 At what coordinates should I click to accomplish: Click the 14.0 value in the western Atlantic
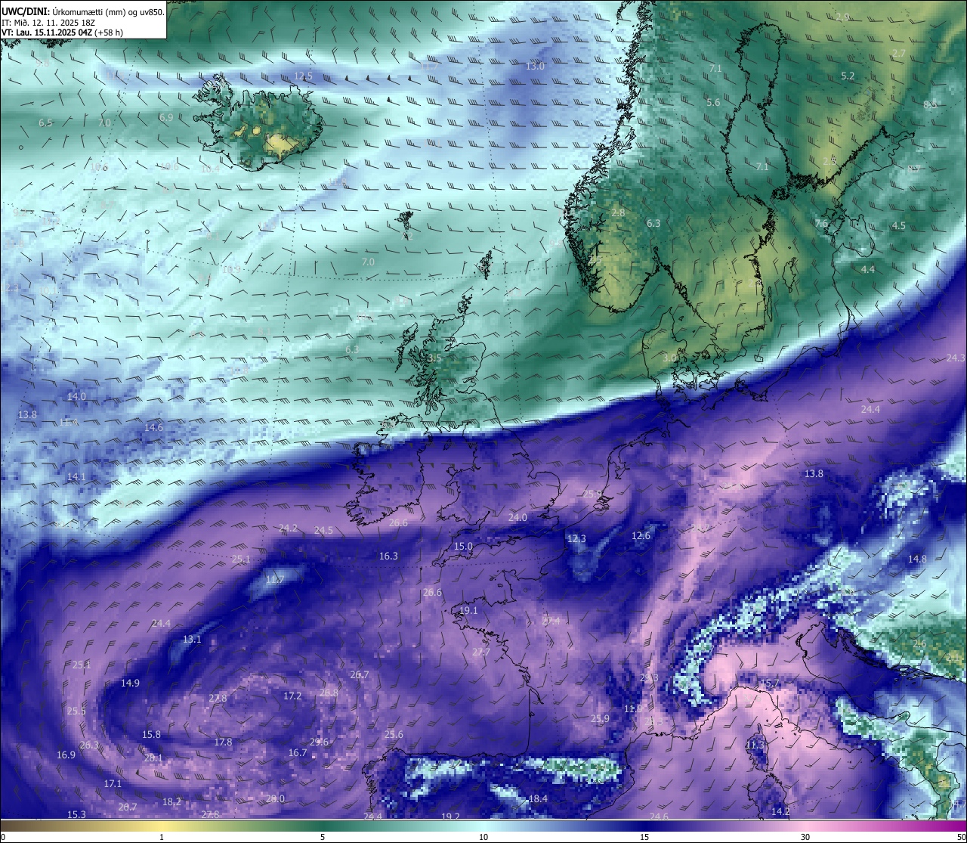76,397
